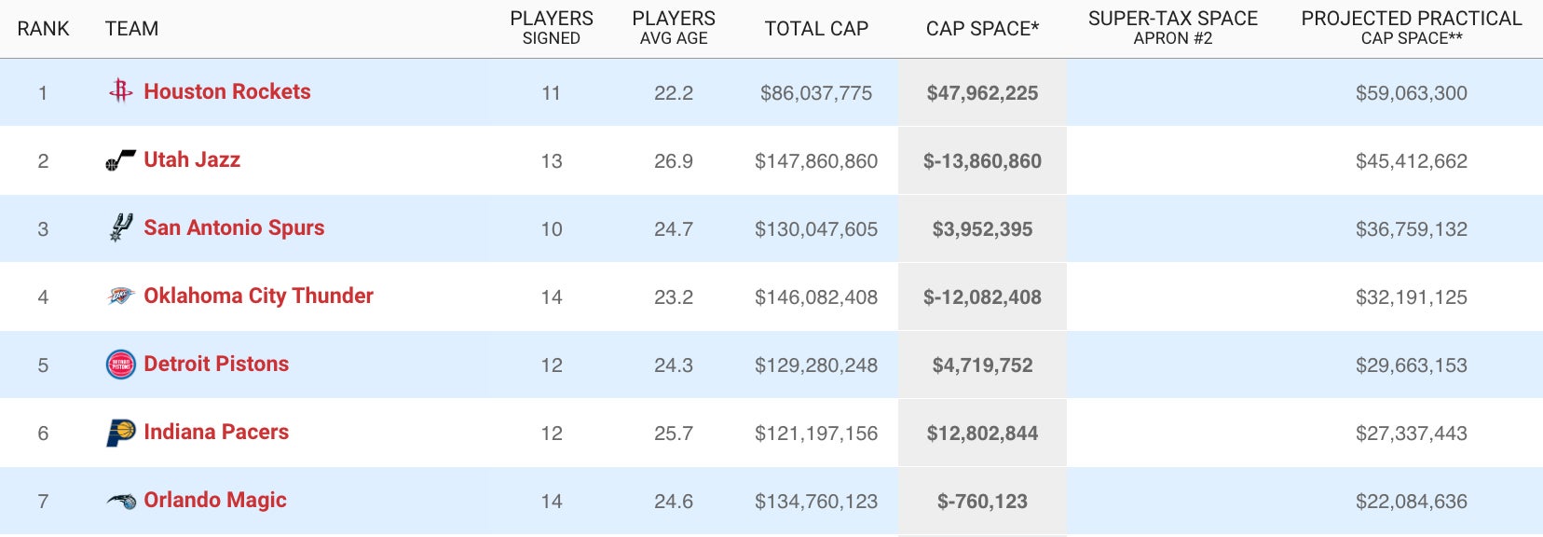Sort by Players Avg Age header

pos(673,28)
